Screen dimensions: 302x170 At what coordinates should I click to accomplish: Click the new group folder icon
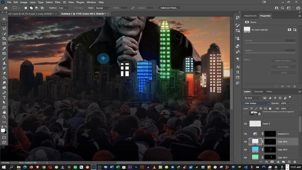283,162
